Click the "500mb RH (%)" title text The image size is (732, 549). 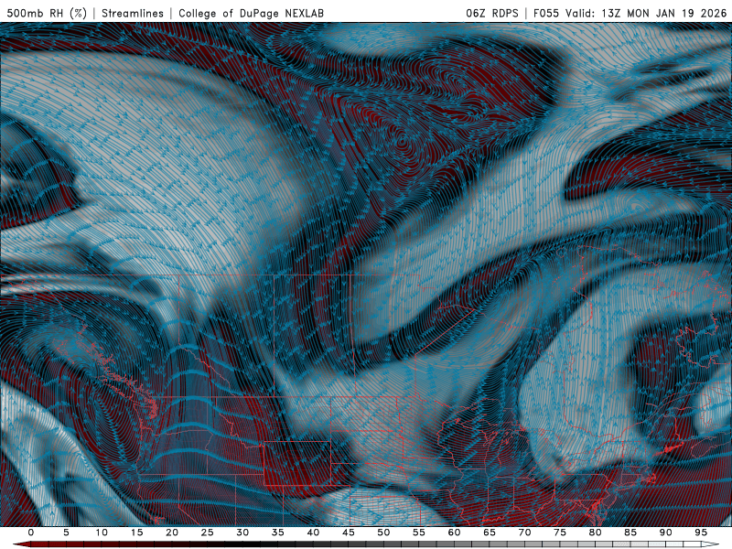coord(47,13)
